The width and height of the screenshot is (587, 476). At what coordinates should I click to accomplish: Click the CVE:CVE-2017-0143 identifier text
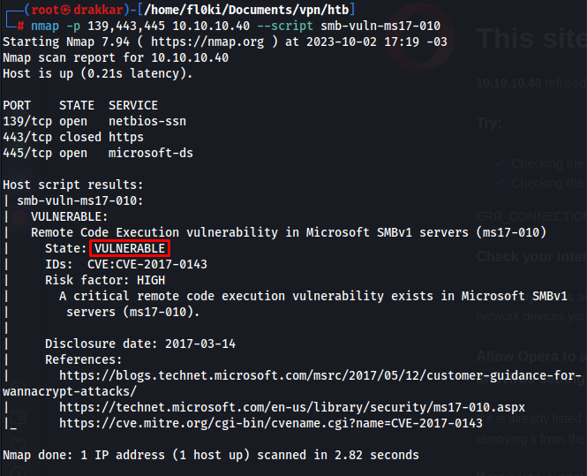[147, 264]
